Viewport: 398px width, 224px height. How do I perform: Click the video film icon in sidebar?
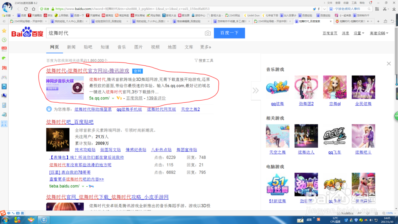pyautogui.click(x=4, y=86)
